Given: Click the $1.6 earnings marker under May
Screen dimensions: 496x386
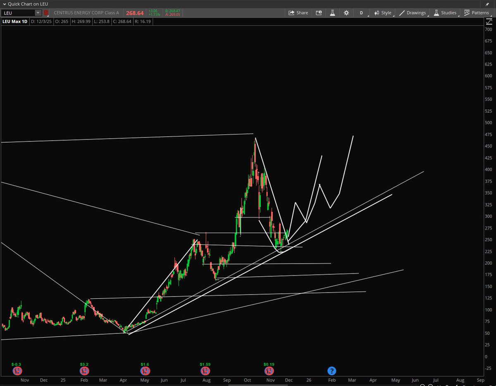Looking at the screenshot, I should pyautogui.click(x=145, y=371).
